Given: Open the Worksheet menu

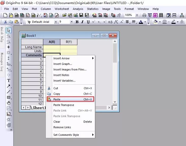Looking at the screenshot, I should pos(62,9).
